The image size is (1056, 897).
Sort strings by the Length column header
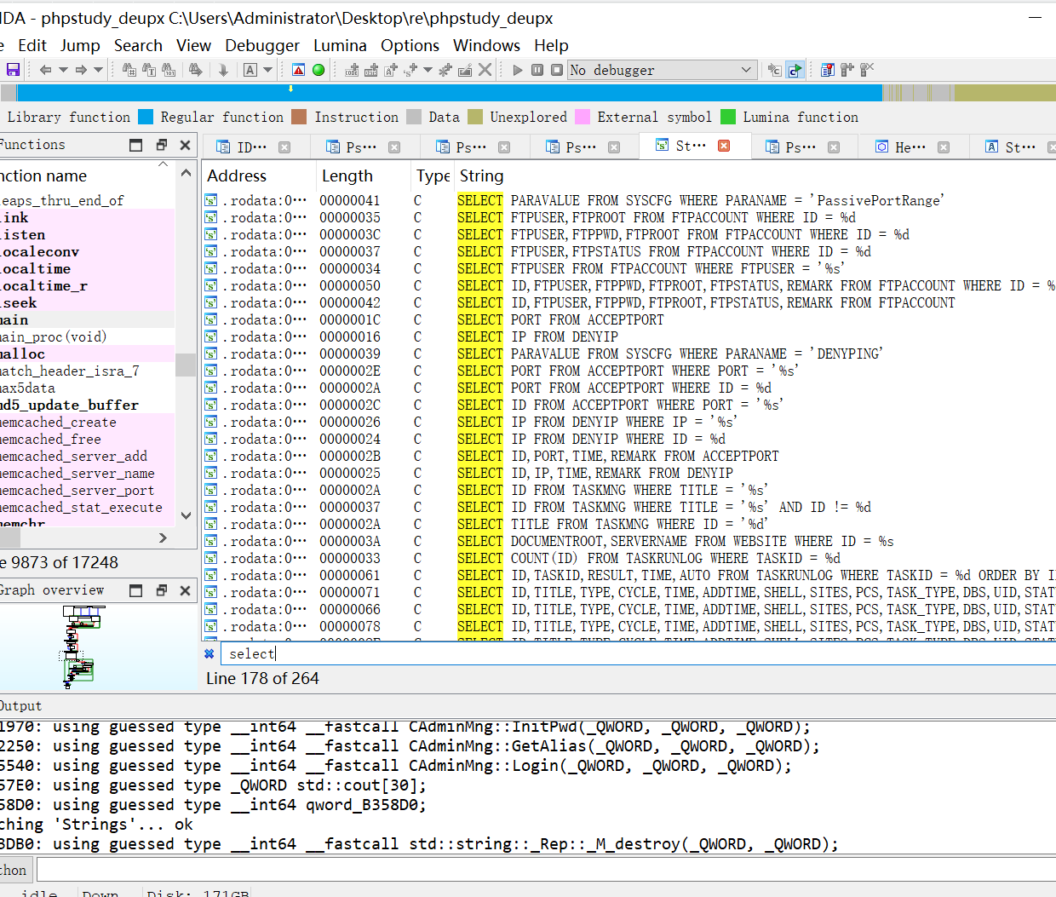pos(347,175)
